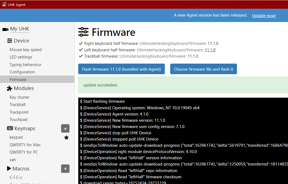Viewport: 288px width, 184px height.
Task: Open Typing behaviour page
Action: click(26, 64)
